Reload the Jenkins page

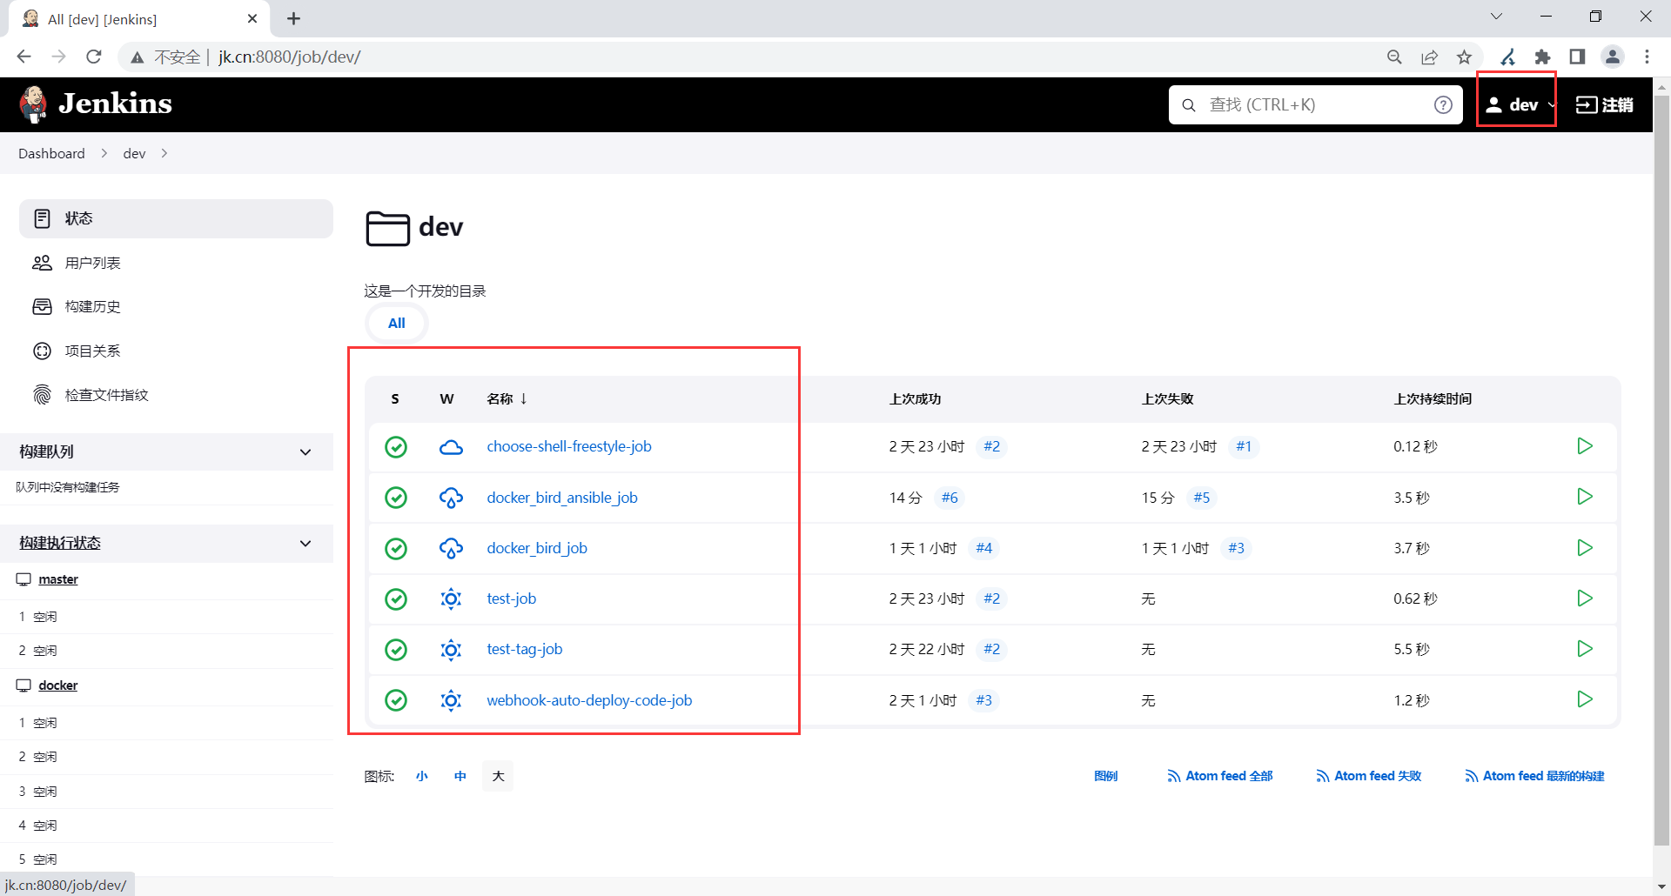94,57
